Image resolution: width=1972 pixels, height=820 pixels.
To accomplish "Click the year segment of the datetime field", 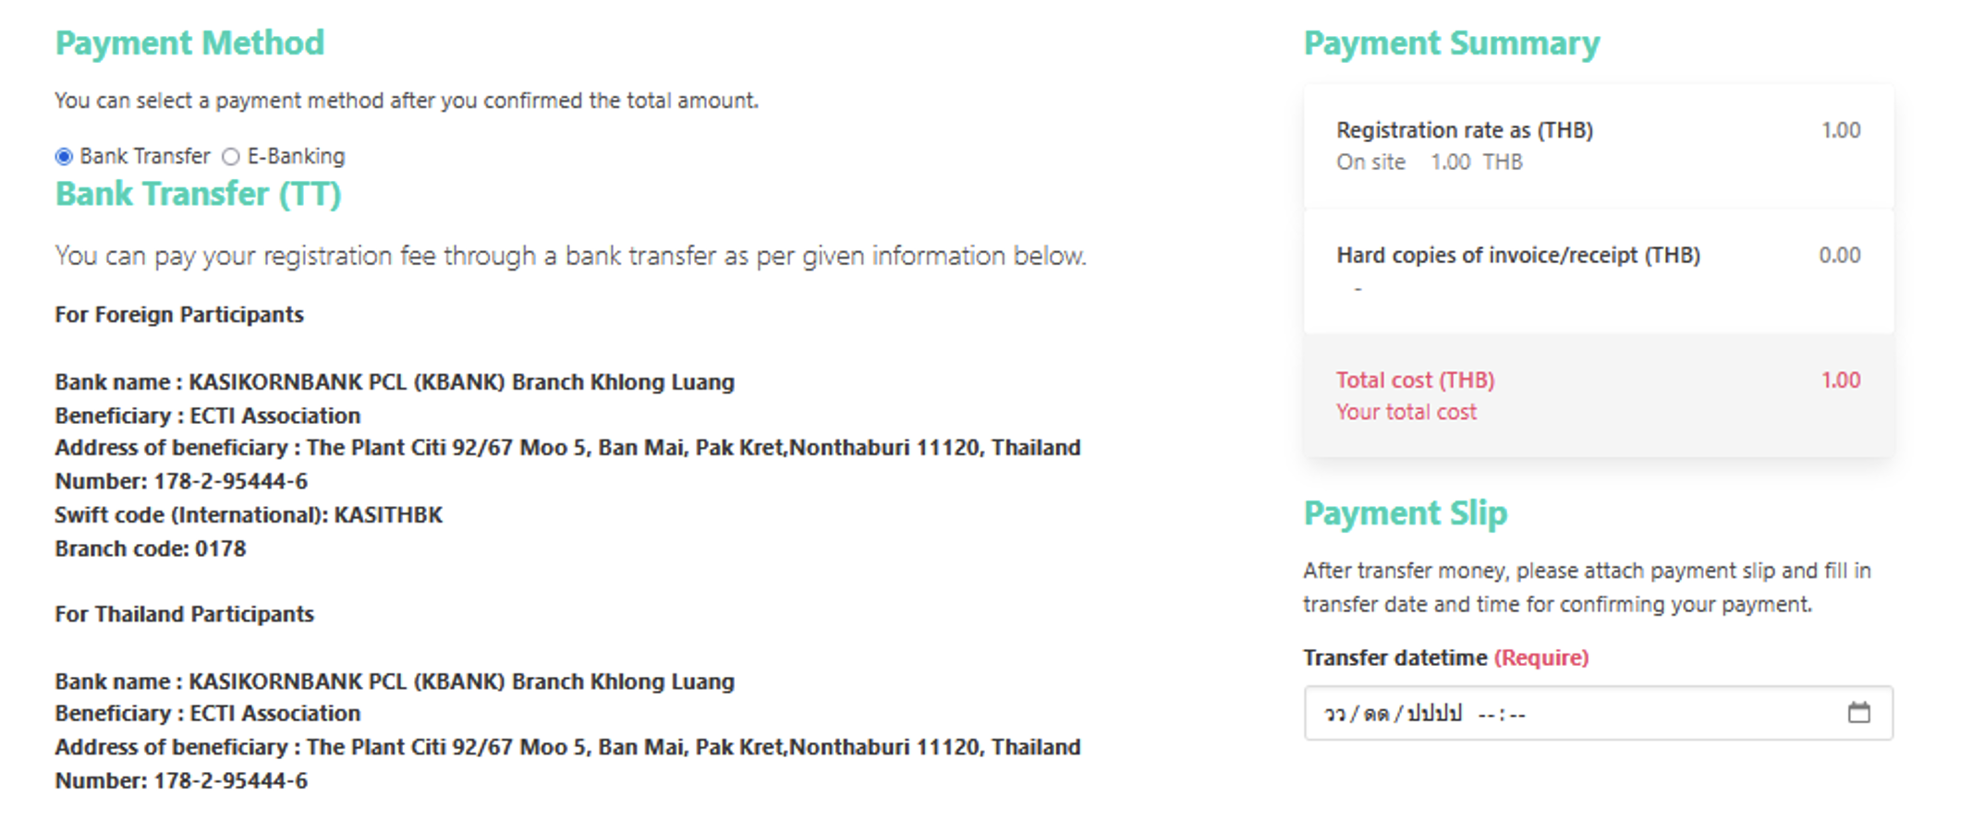I will [x=1434, y=714].
